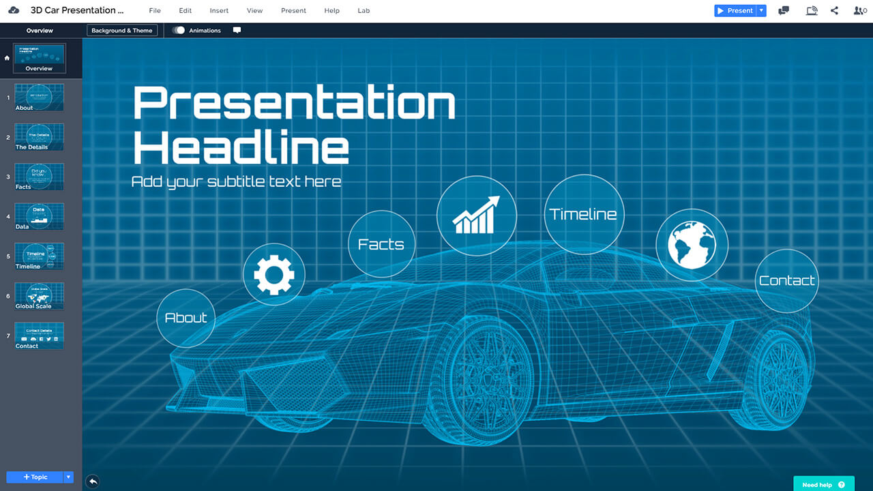Open the collaborators icon at top right

coord(859,10)
